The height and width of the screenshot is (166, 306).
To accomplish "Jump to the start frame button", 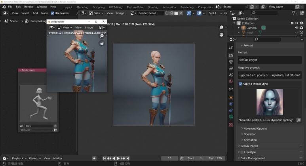I will (x=105, y=158).
